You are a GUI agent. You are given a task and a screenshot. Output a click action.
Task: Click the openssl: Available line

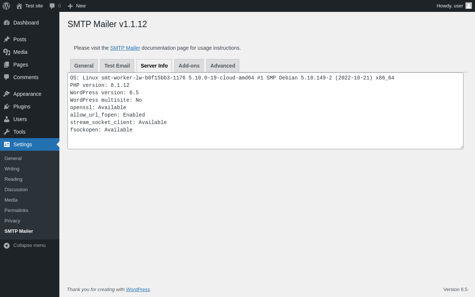tap(98, 108)
